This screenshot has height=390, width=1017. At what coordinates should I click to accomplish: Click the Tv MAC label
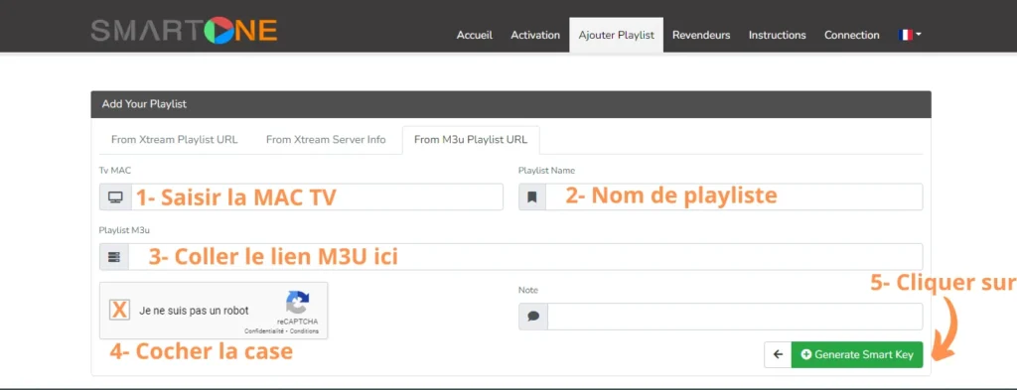point(115,171)
